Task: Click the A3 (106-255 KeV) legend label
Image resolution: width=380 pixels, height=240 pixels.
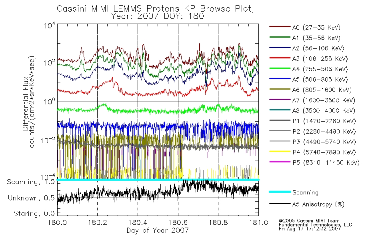Action: tap(320, 59)
